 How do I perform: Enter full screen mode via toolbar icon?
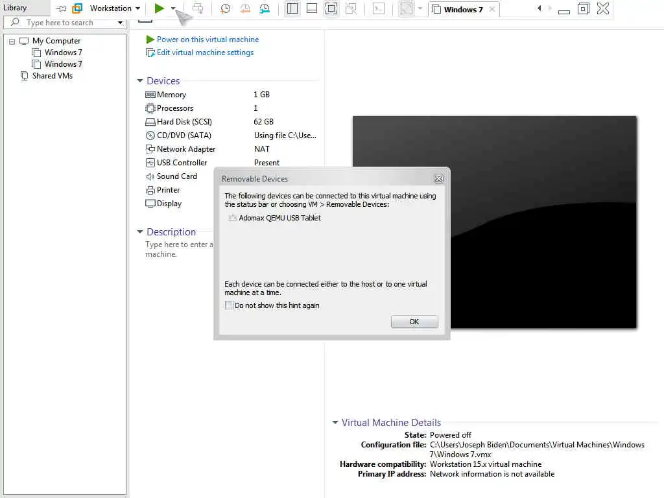click(331, 8)
